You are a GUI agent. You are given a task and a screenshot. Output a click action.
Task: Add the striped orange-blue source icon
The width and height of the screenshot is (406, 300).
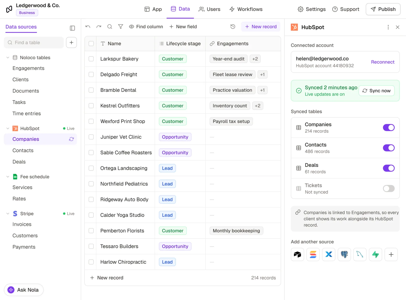point(313,254)
